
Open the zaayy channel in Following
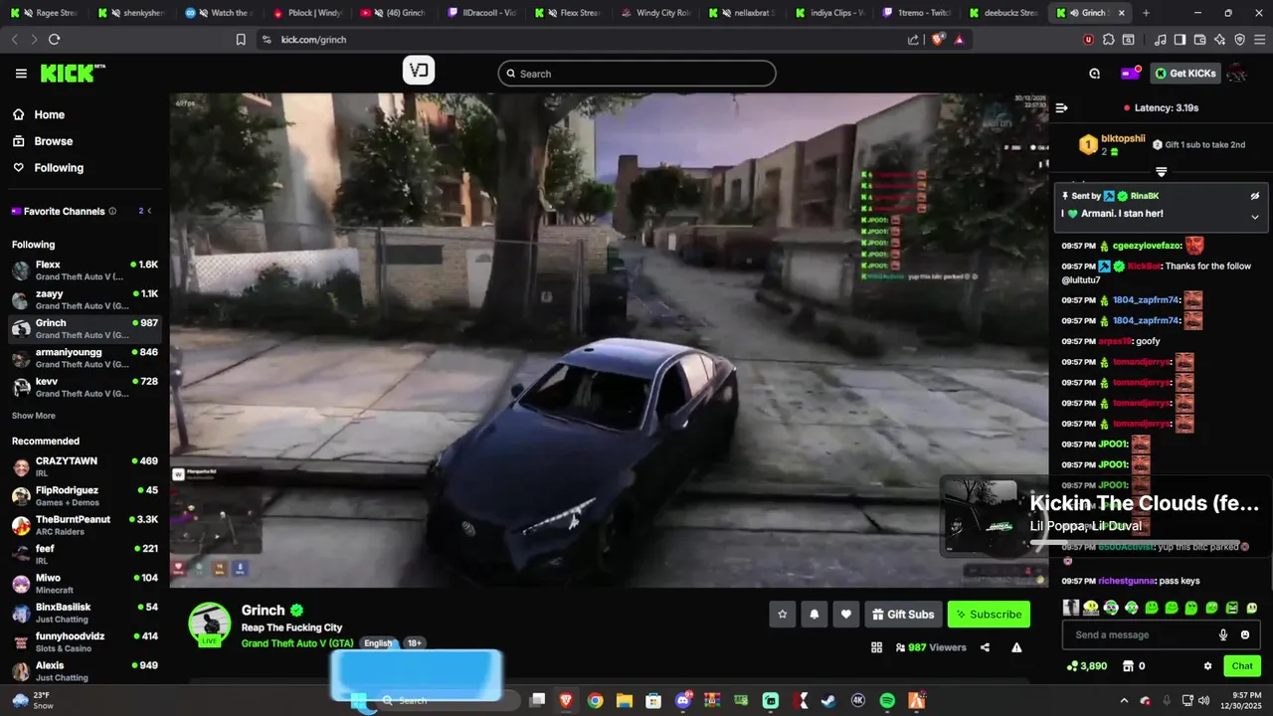click(85, 299)
